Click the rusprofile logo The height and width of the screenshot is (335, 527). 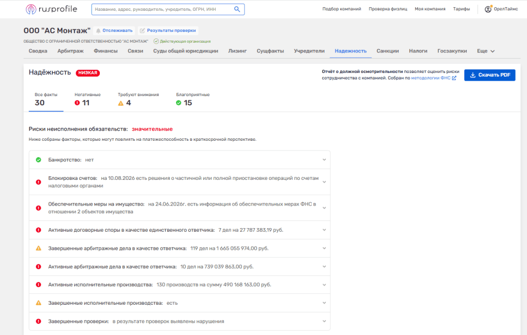(x=51, y=9)
